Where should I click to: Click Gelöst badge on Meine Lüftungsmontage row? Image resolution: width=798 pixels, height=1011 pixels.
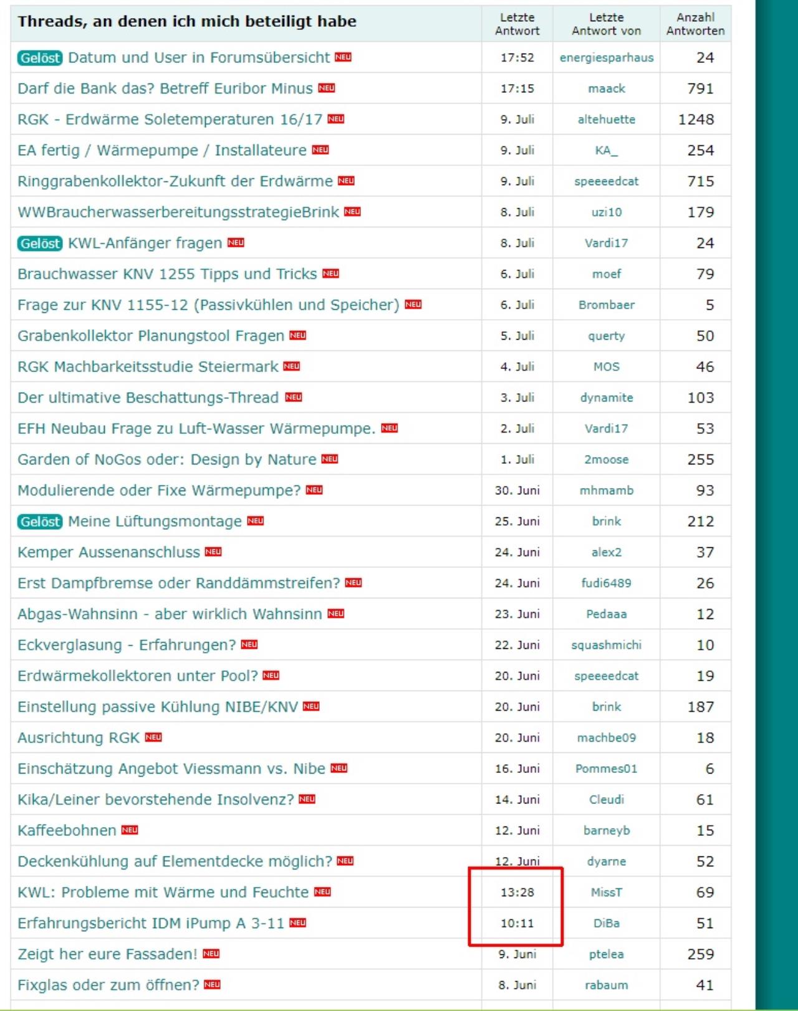tap(40, 522)
